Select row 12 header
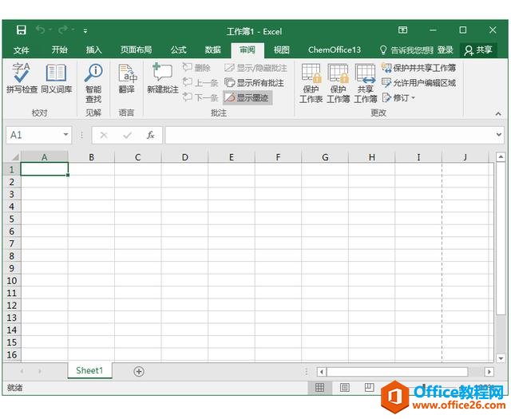 (12, 306)
